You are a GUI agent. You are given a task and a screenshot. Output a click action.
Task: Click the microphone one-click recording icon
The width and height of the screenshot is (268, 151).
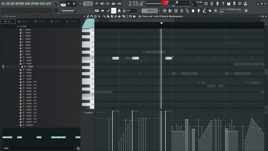217,3
